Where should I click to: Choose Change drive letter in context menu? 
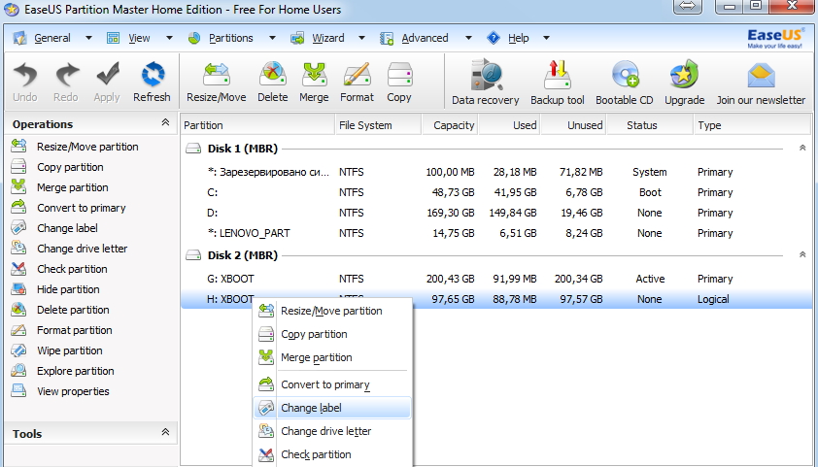(332, 431)
